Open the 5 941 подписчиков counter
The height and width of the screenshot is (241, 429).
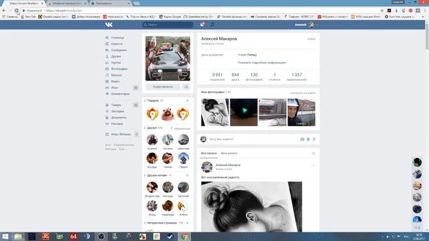(x=217, y=77)
